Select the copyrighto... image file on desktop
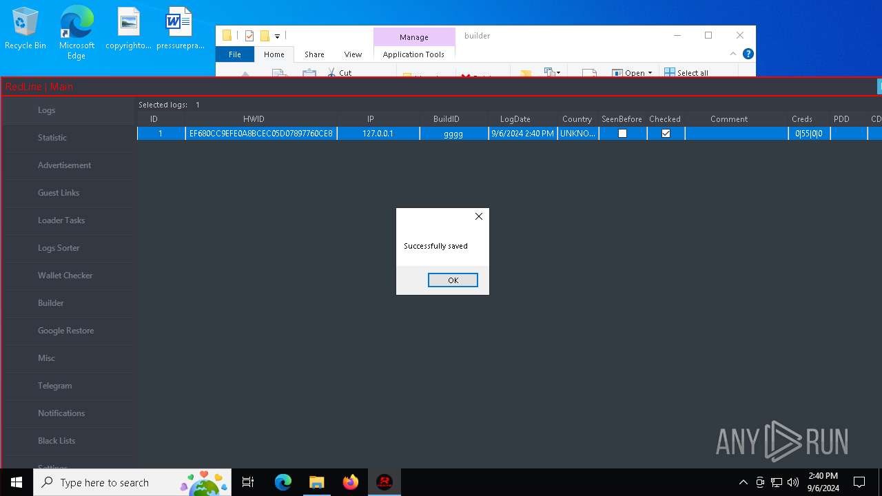The height and width of the screenshot is (496, 882). pyautogui.click(x=128, y=30)
